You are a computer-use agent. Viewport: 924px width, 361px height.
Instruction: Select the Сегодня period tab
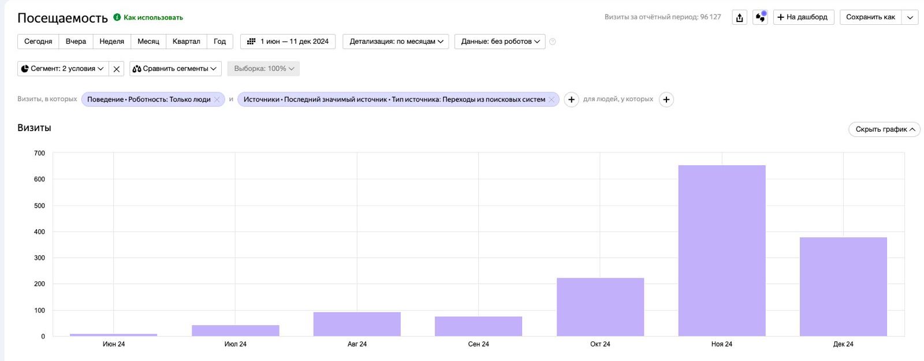pyautogui.click(x=38, y=42)
